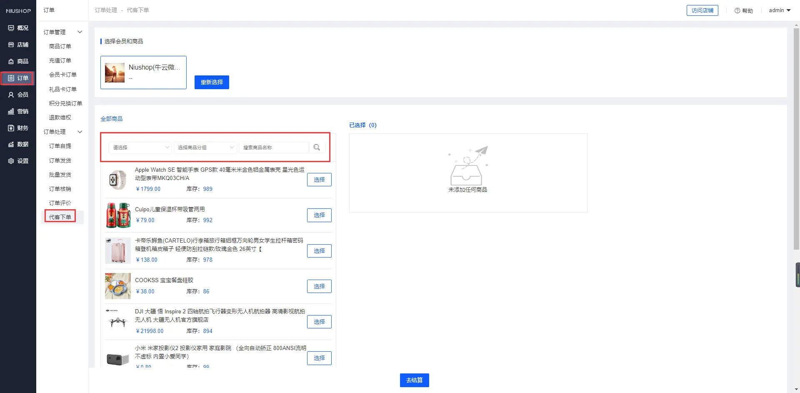The image size is (800, 393).
Task: Go to 营销 marketing chart icon
Action: click(x=11, y=111)
